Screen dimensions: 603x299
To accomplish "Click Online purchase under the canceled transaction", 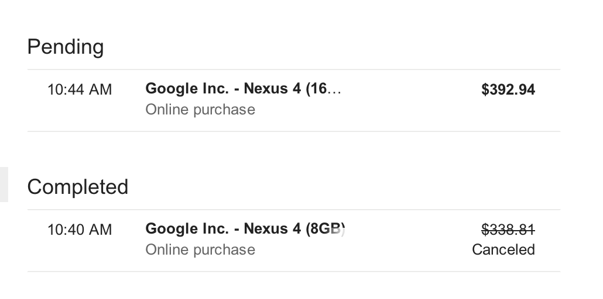I will [200, 250].
